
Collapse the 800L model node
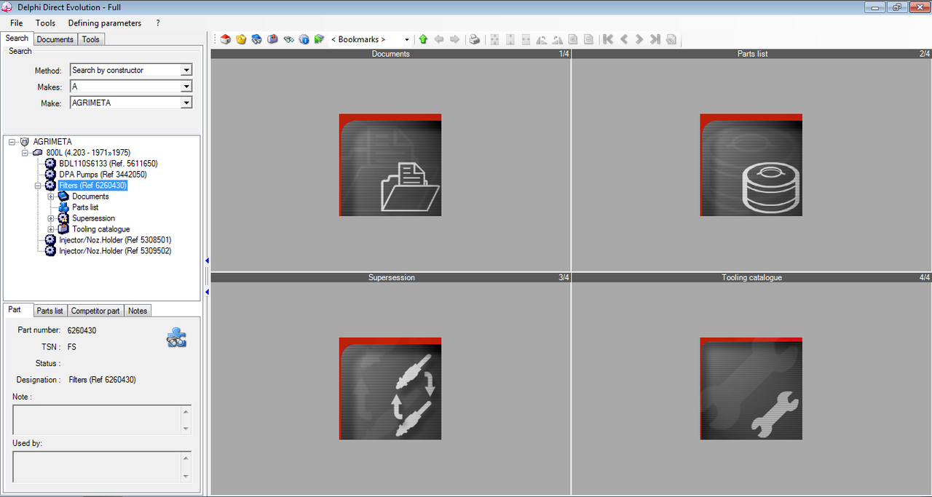tap(25, 153)
